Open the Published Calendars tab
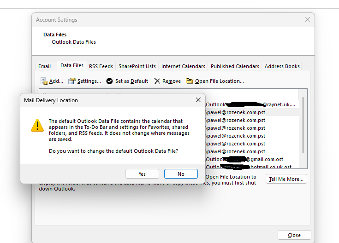This screenshot has height=243, width=339. click(x=235, y=66)
